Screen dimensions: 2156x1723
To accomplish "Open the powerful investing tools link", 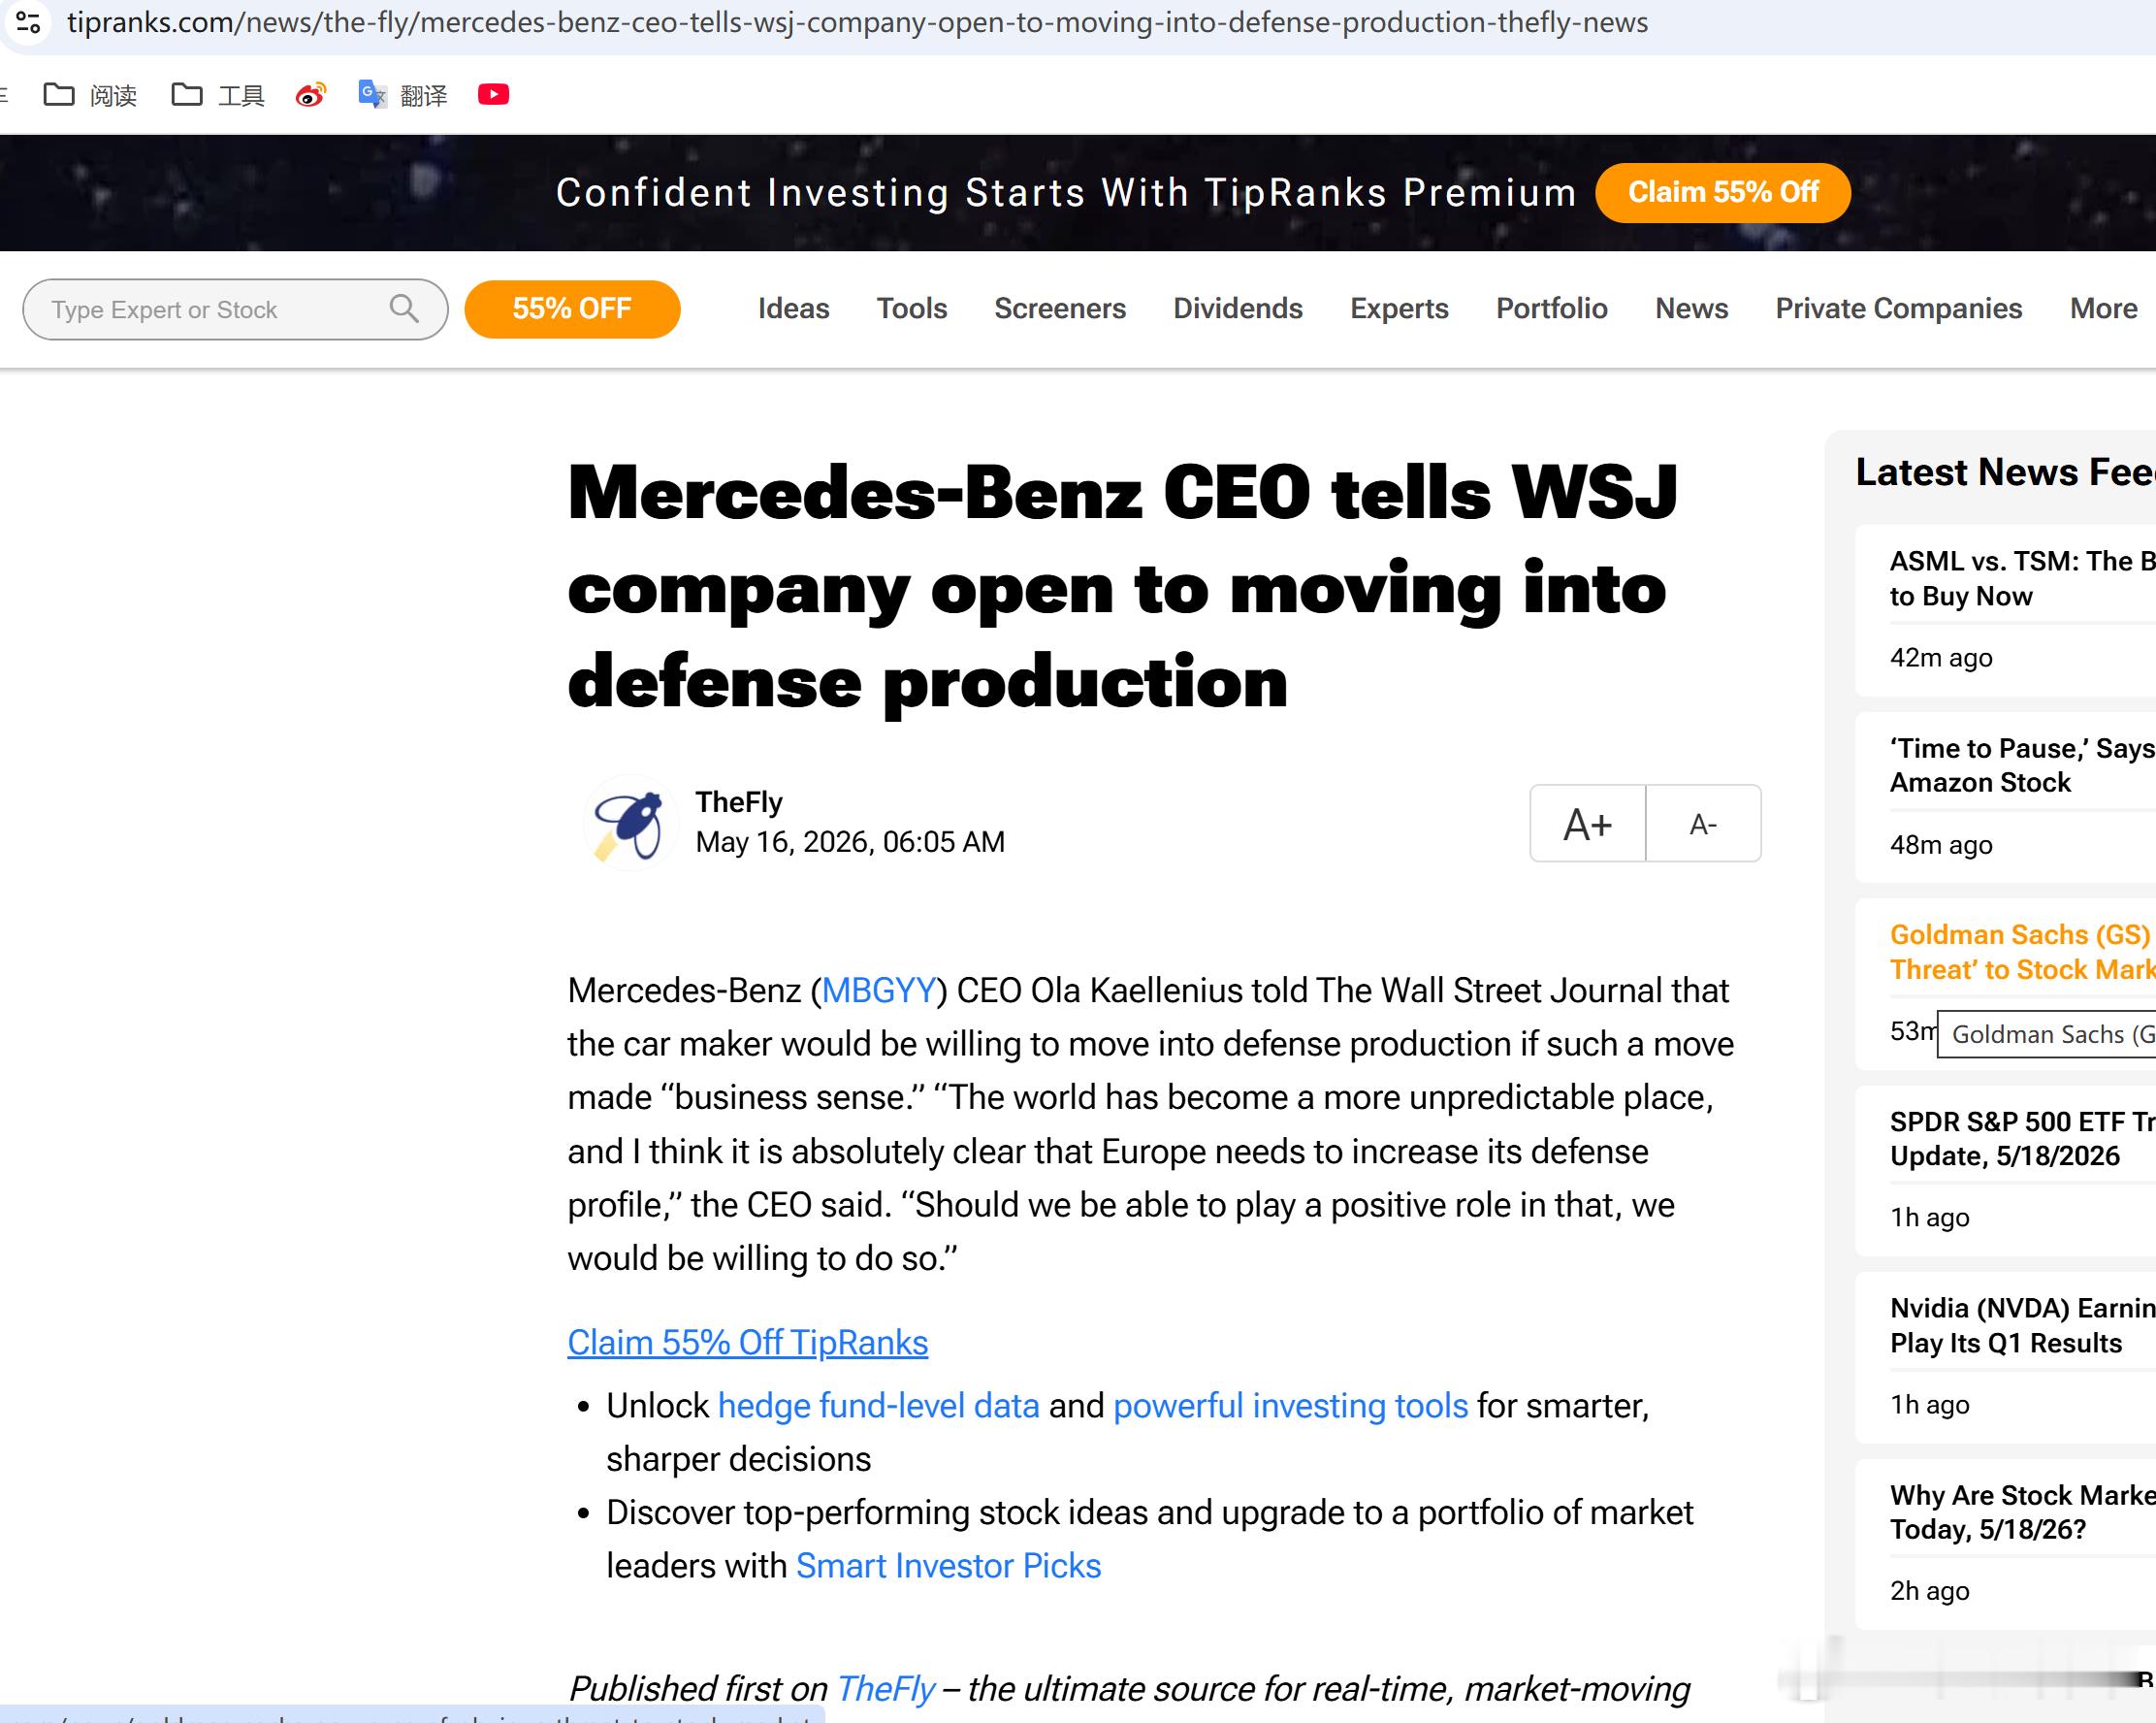I will (x=1291, y=1406).
